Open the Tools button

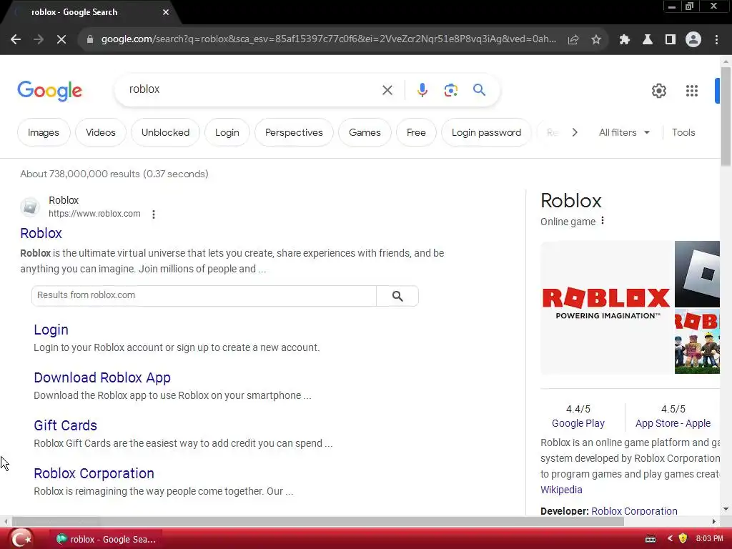coord(683,132)
